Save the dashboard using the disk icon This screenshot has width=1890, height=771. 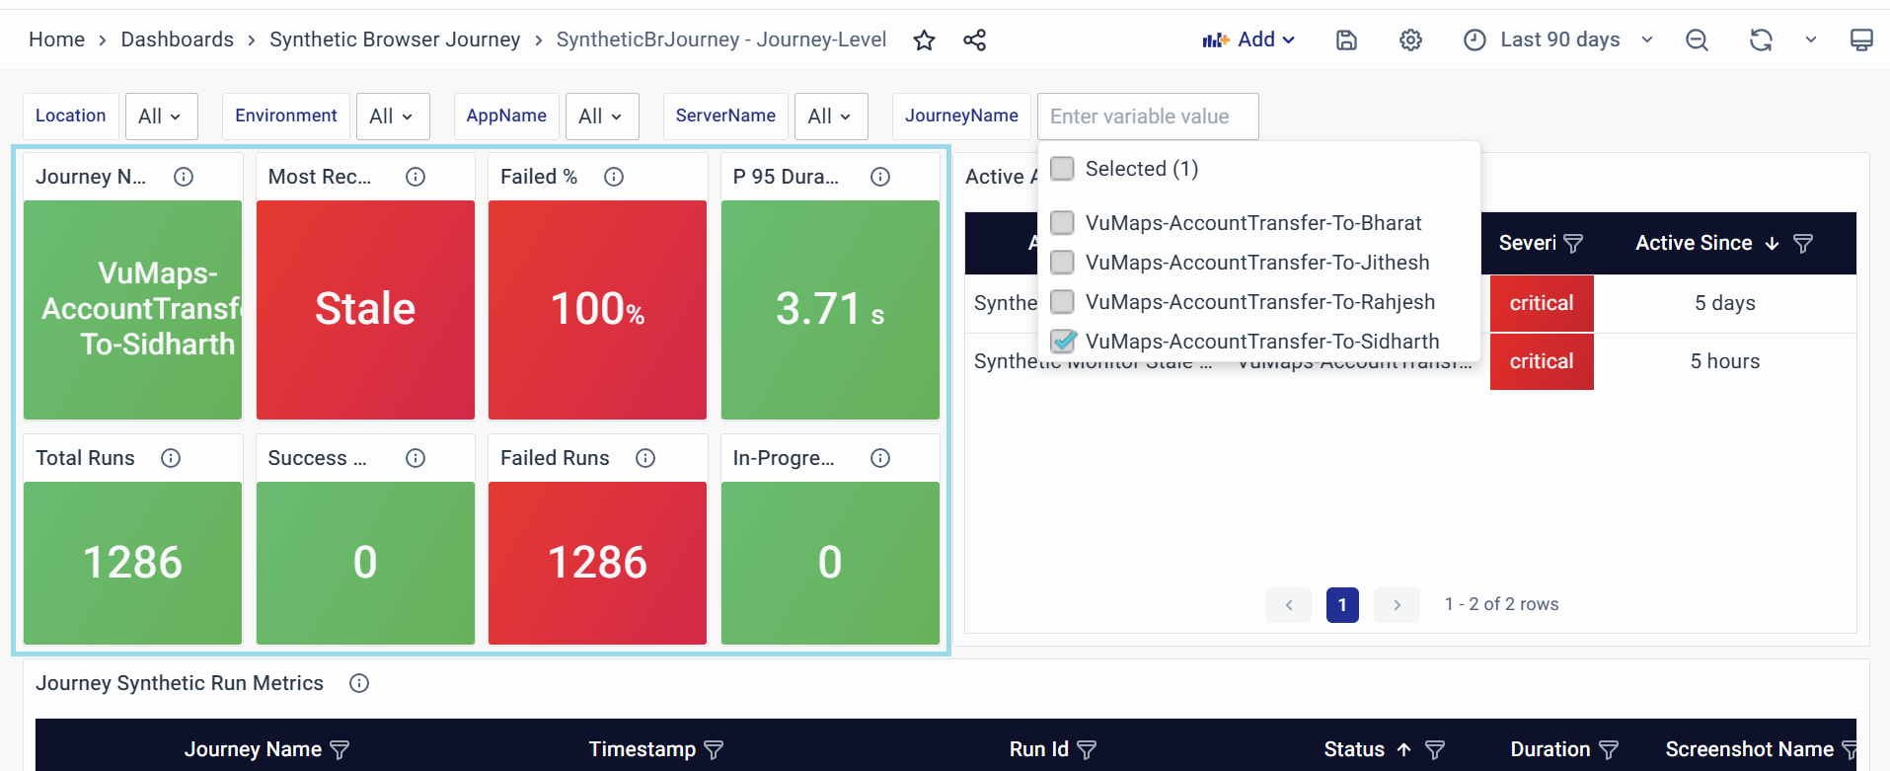point(1346,40)
